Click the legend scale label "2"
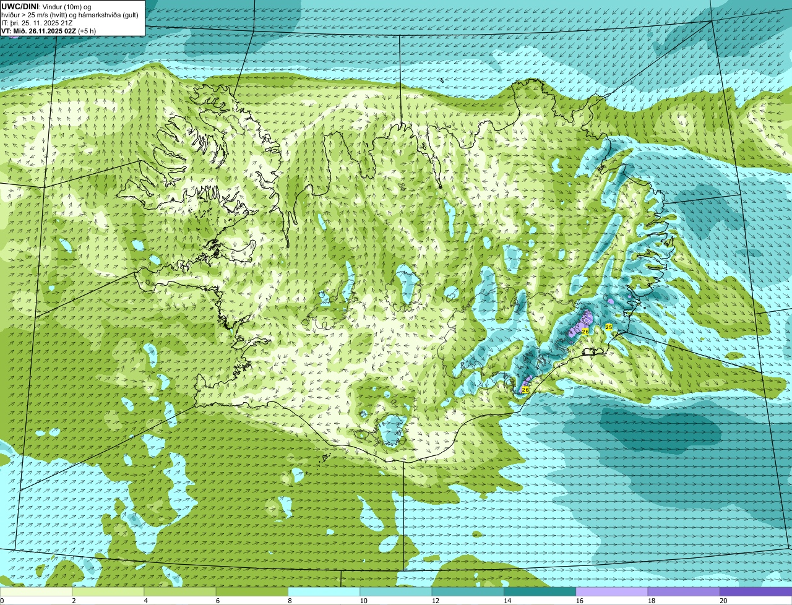The height and width of the screenshot is (605, 792). (x=74, y=601)
